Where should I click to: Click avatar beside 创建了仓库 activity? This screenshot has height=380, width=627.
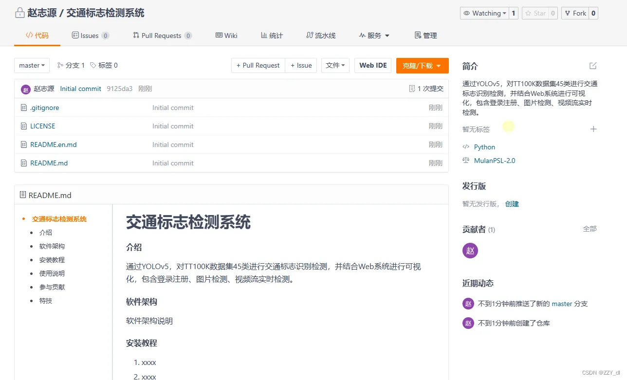coord(468,323)
